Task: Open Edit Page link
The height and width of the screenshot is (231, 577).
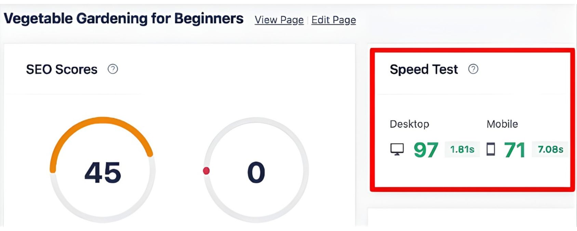Action: point(333,20)
